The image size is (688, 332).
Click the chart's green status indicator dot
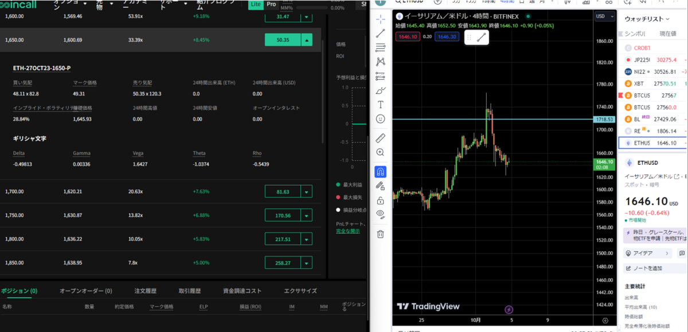(x=528, y=17)
